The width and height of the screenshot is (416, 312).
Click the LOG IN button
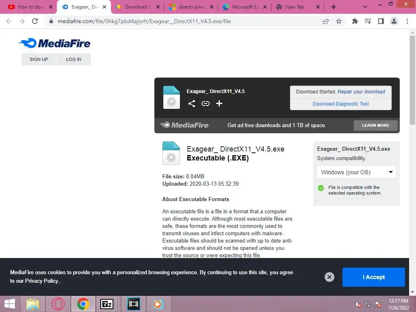click(74, 59)
